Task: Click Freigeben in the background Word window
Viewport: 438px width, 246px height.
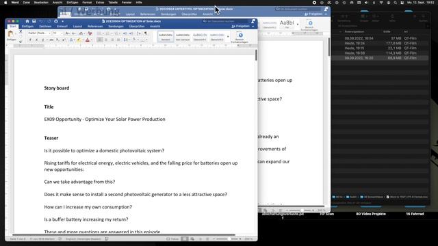Action: click(x=313, y=14)
